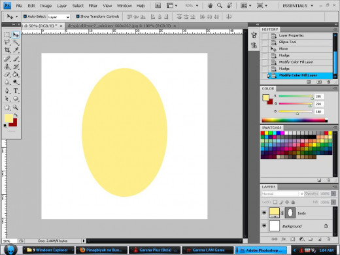
Task: Select the Ellipse shape tool
Action: coord(16,99)
